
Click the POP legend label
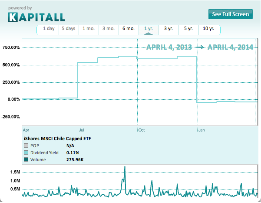pyautogui.click(x=35, y=146)
